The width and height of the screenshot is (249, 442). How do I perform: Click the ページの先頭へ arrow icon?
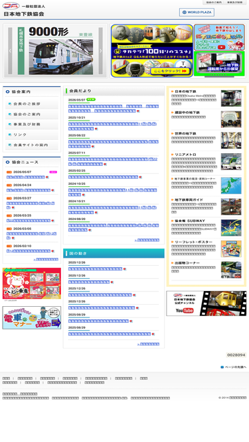tap(222, 367)
